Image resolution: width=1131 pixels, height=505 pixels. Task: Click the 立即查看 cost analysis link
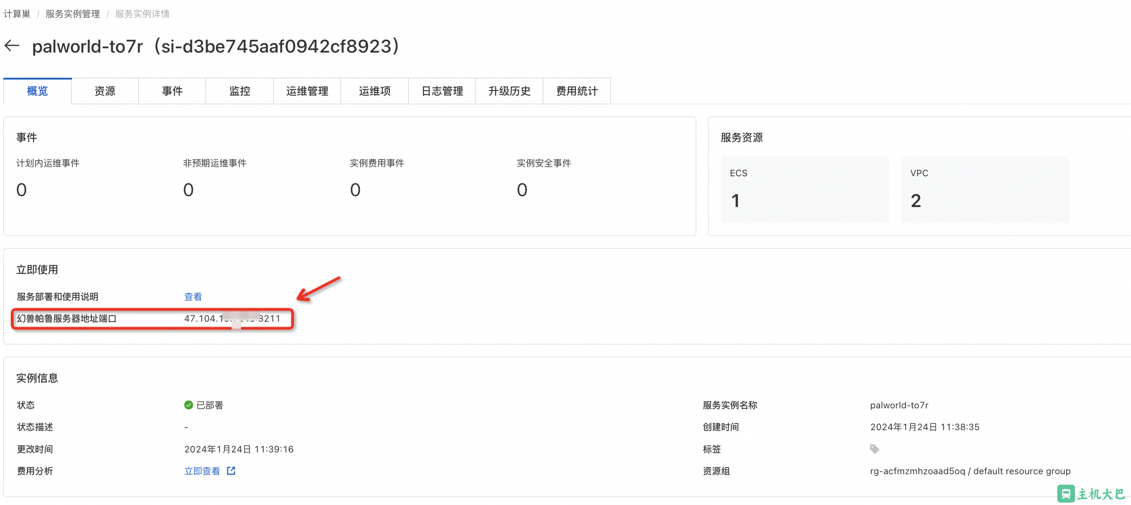202,471
